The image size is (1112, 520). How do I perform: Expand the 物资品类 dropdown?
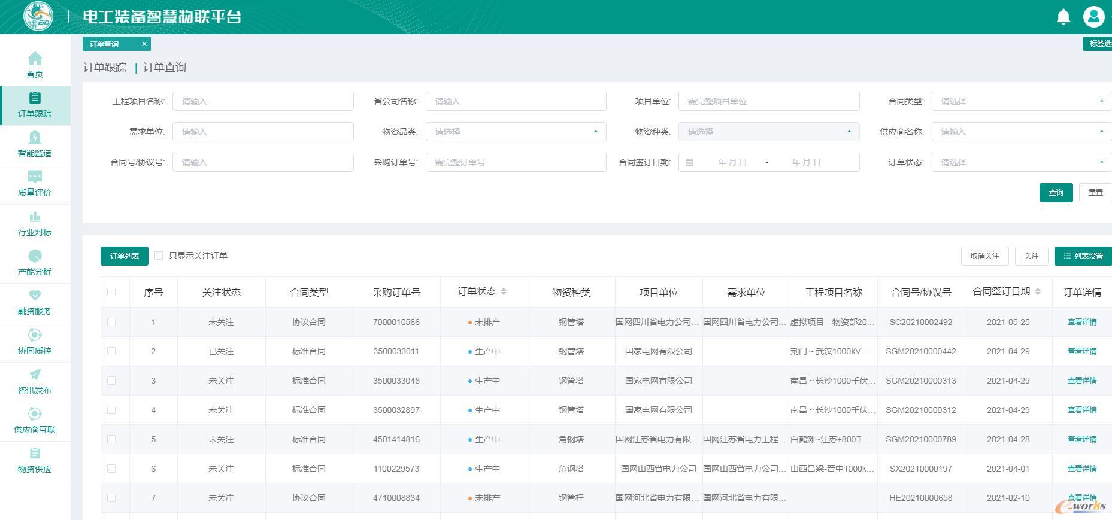click(516, 132)
